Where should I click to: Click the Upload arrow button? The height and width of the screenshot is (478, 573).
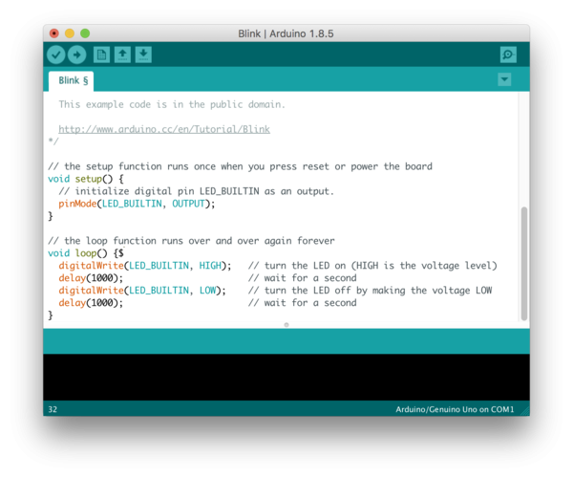(x=77, y=54)
